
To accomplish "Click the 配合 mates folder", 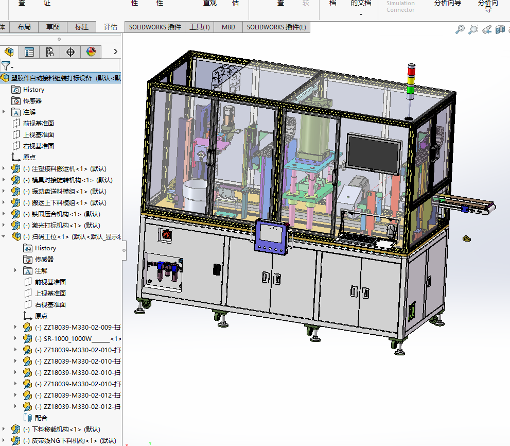I will click(x=41, y=418).
